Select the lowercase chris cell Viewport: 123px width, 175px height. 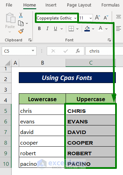[42, 110]
